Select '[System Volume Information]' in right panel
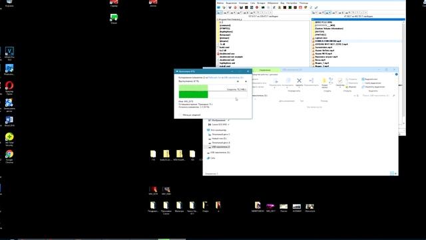The image size is (426, 240). pos(329,28)
